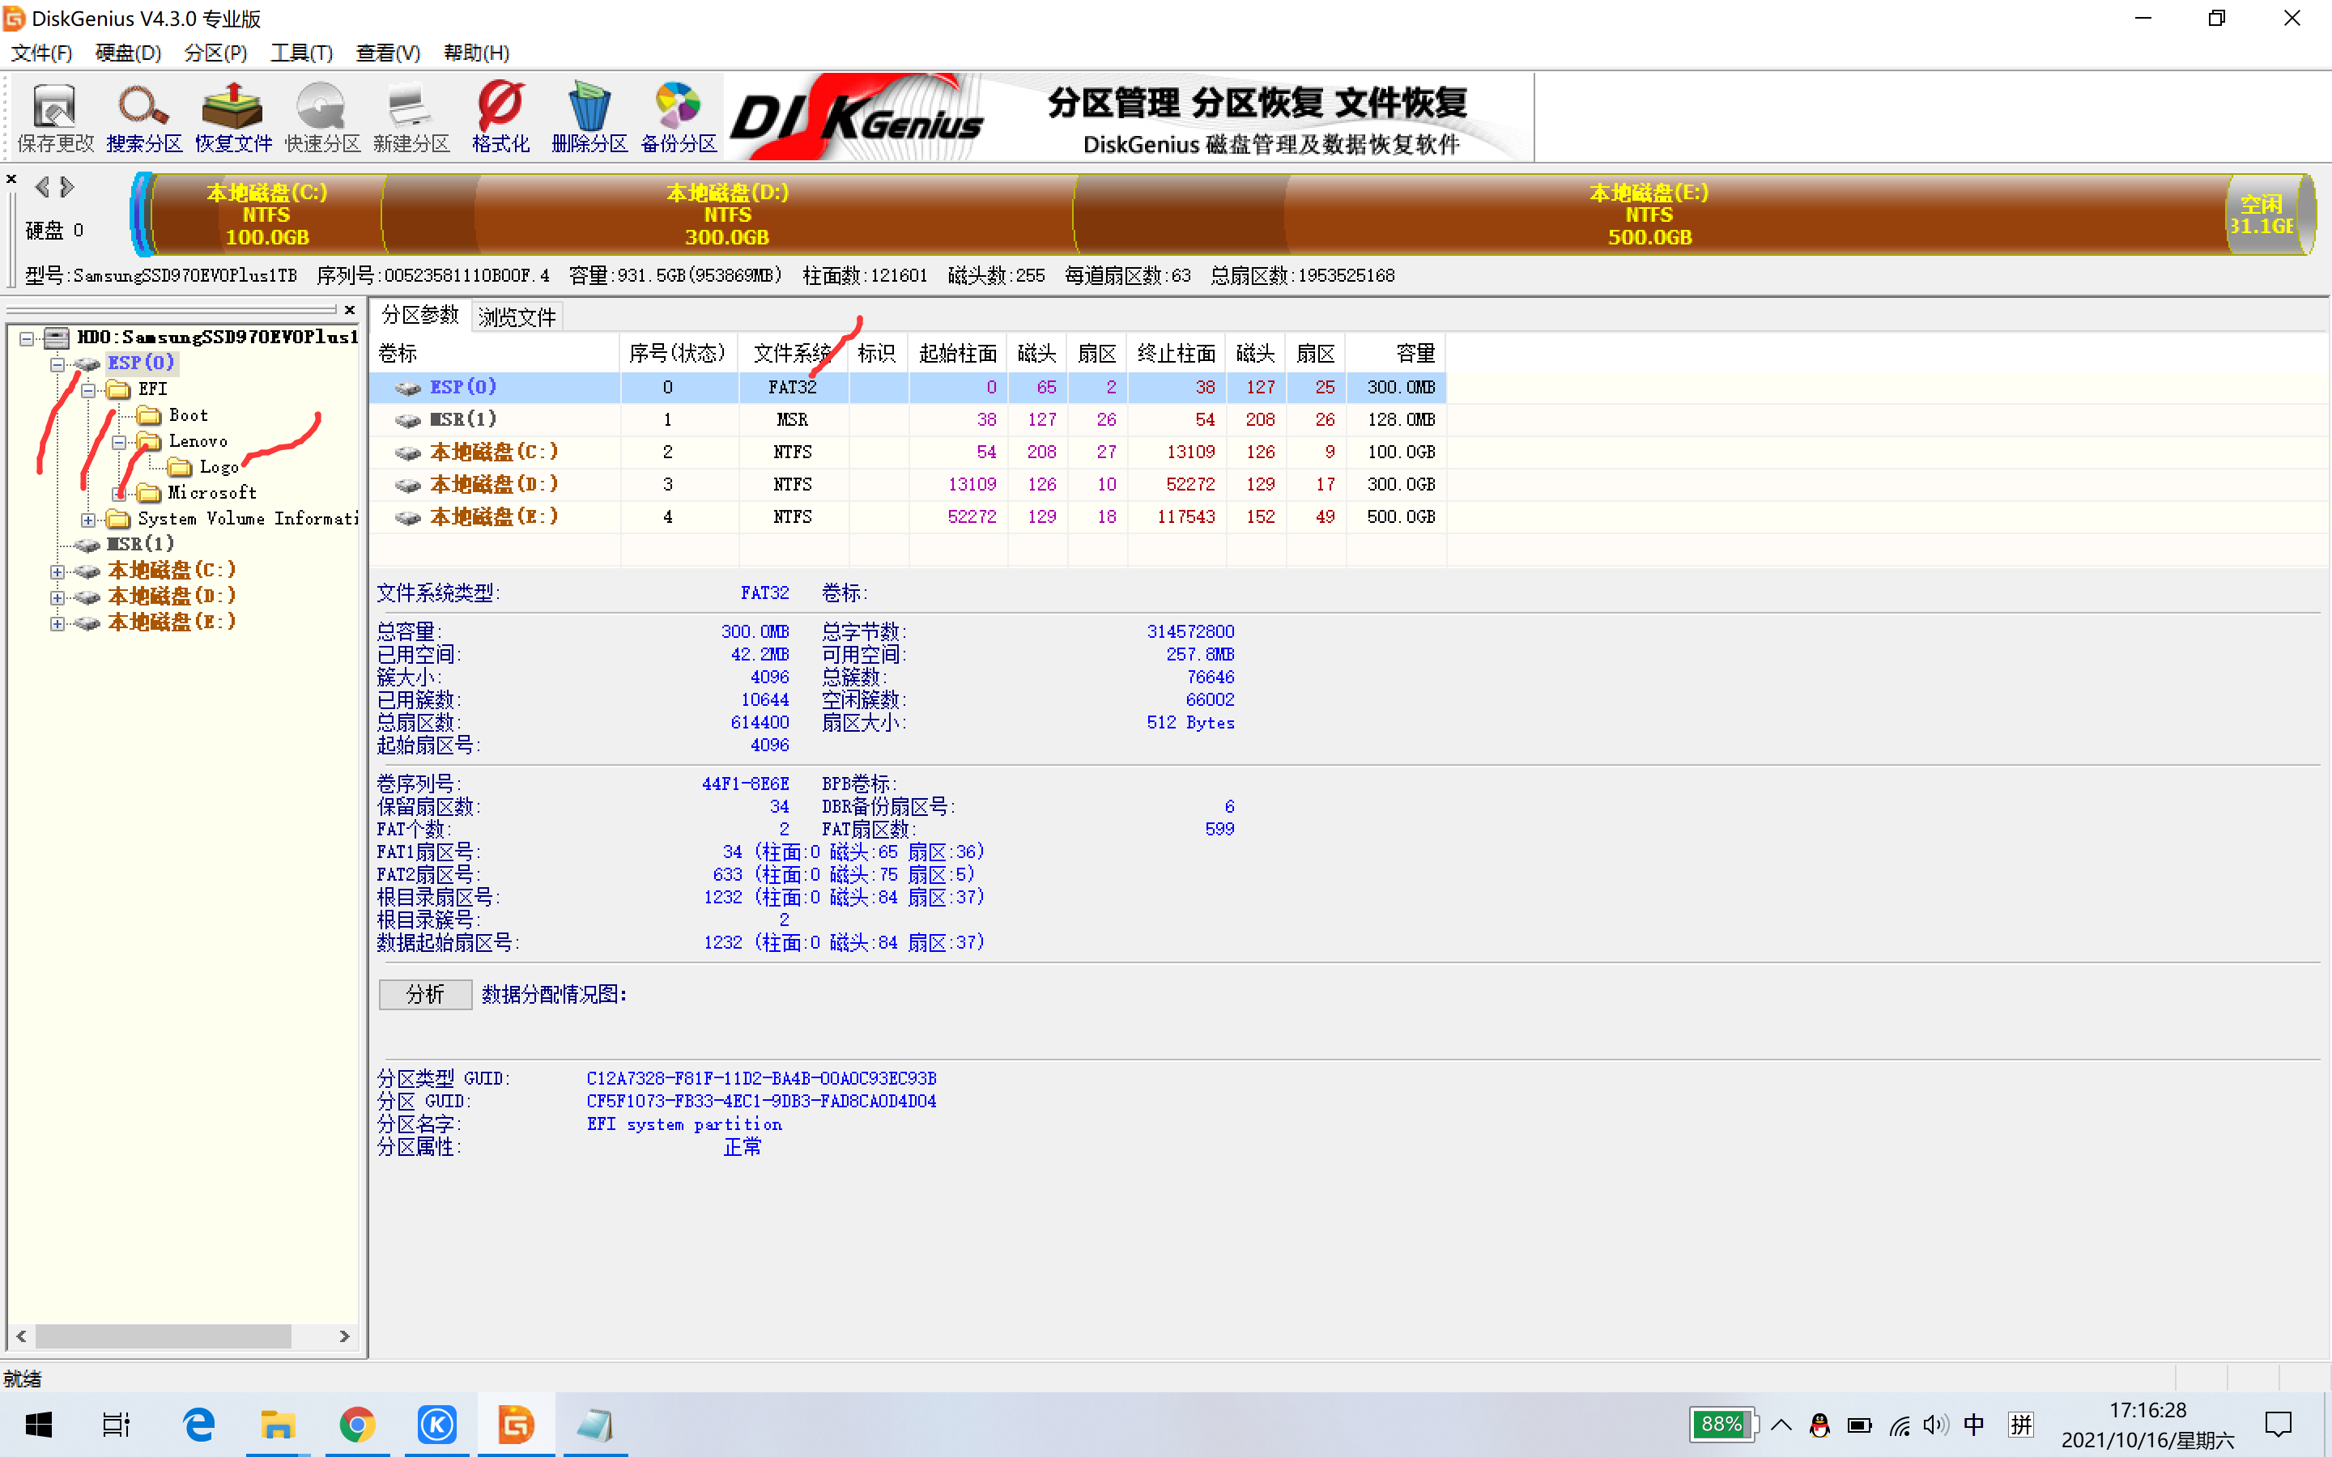Click the taskbar clock 17:16:28
This screenshot has height=1457, width=2332.
pyautogui.click(x=2148, y=1411)
